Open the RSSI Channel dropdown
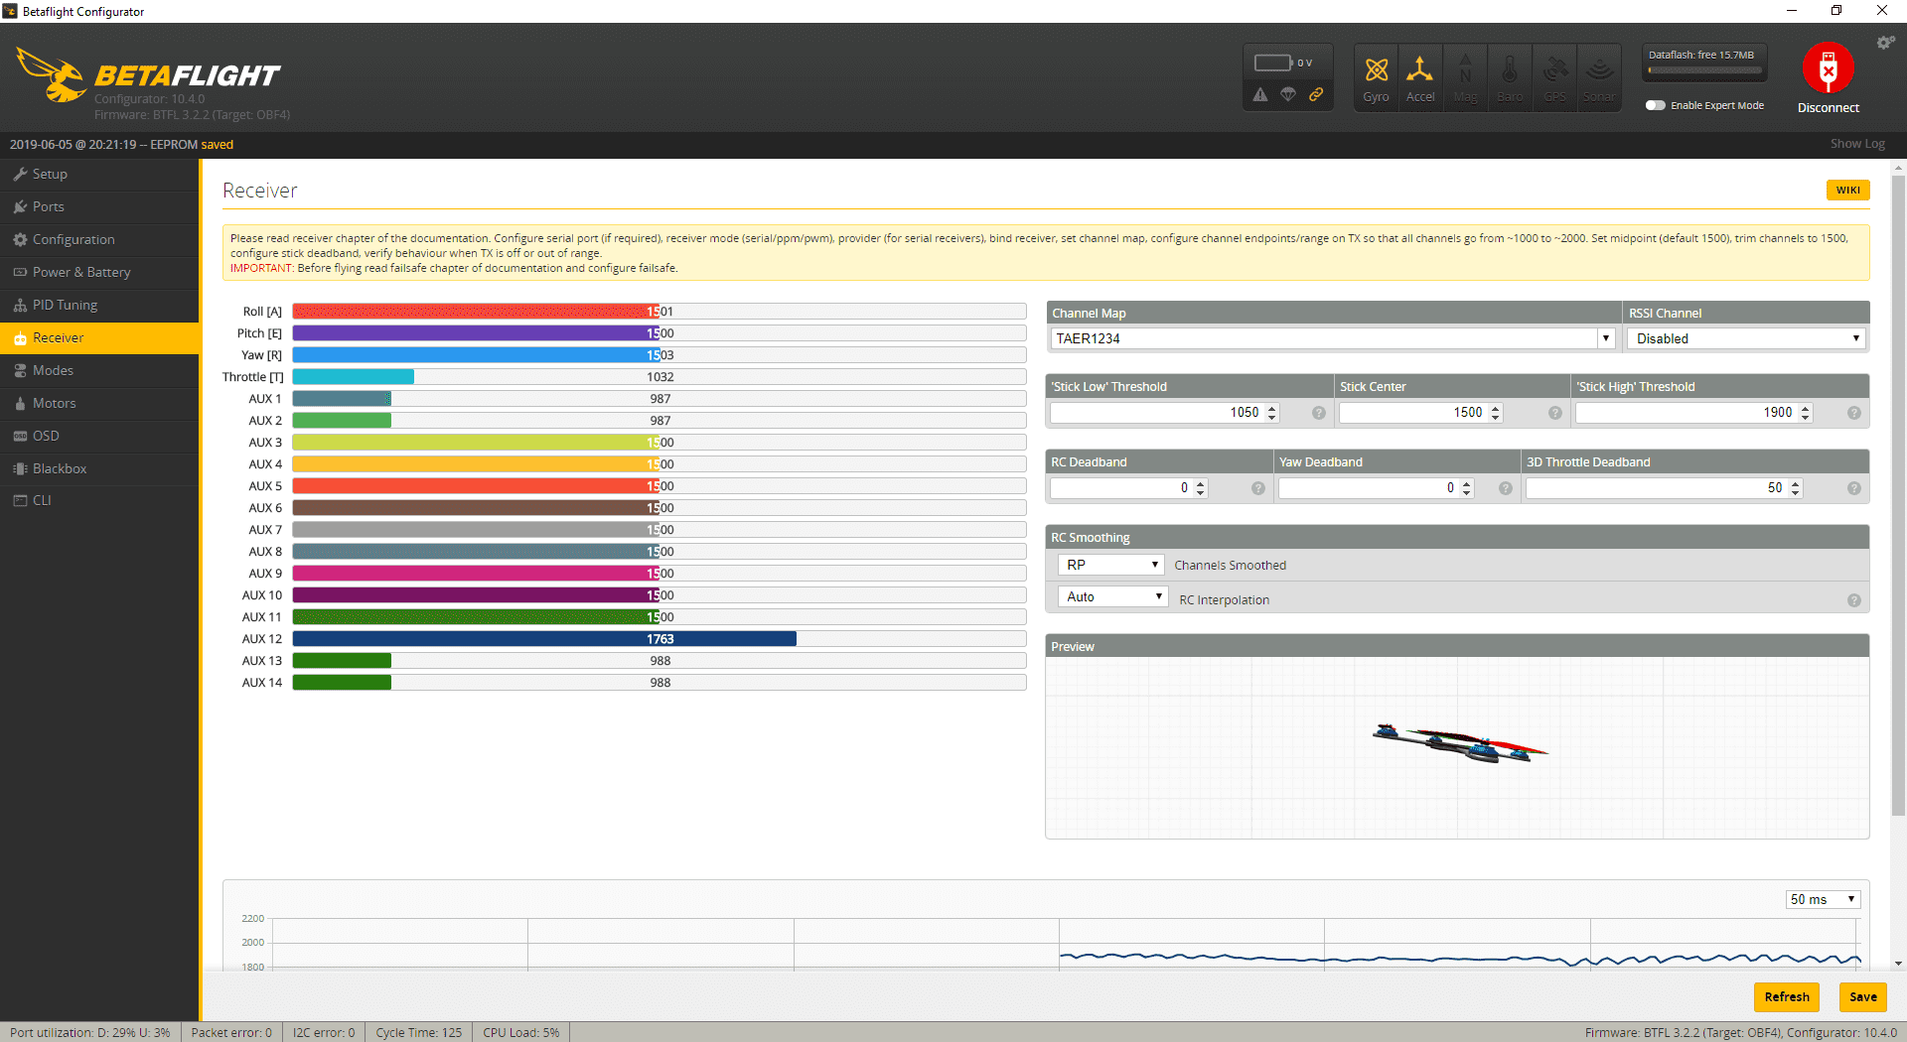1907x1042 pixels. [1746, 338]
